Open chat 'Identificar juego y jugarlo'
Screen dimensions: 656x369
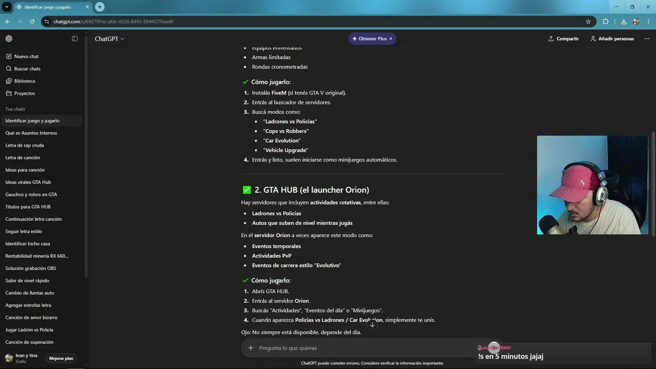[41, 121]
